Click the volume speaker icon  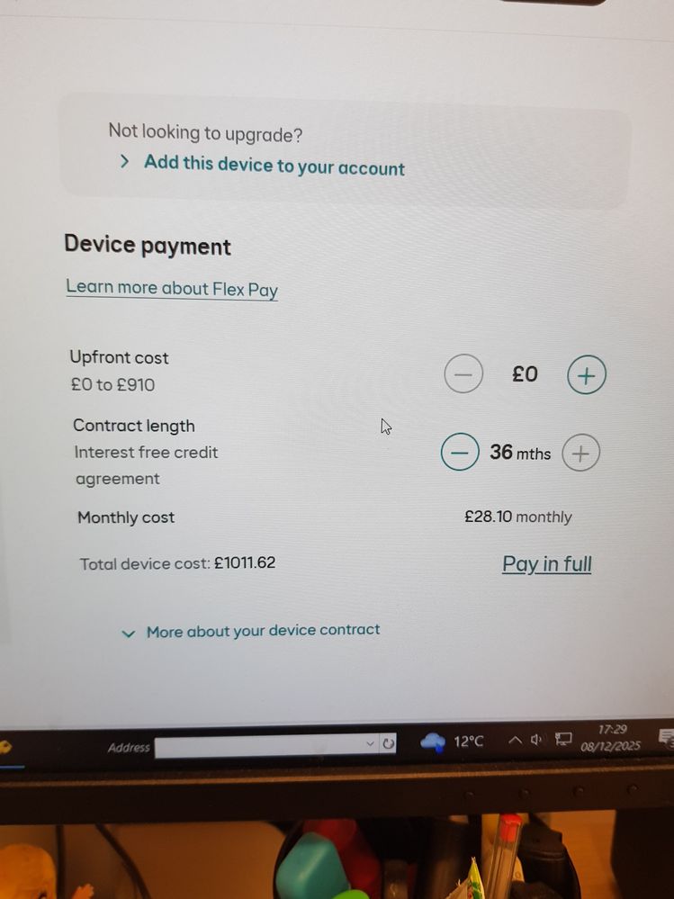(536, 740)
